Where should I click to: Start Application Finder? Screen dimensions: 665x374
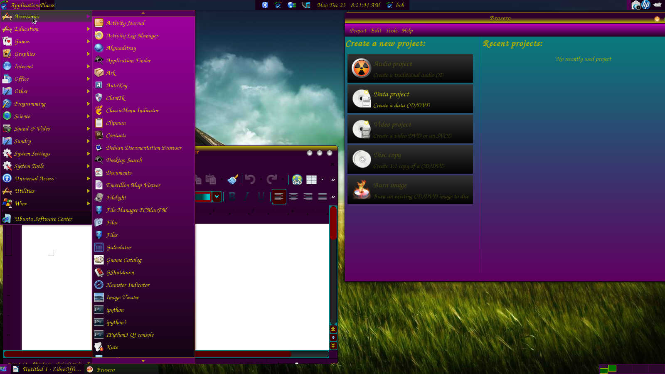tap(143, 60)
